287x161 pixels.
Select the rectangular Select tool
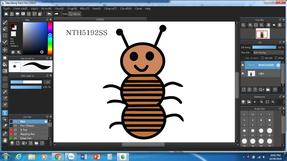tap(5, 79)
